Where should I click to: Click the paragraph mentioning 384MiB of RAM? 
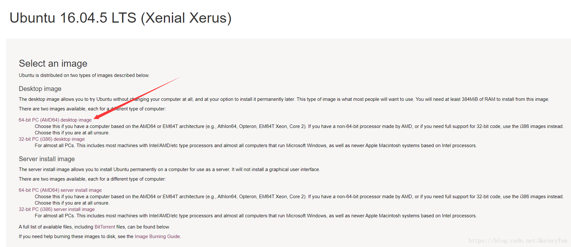284,99
